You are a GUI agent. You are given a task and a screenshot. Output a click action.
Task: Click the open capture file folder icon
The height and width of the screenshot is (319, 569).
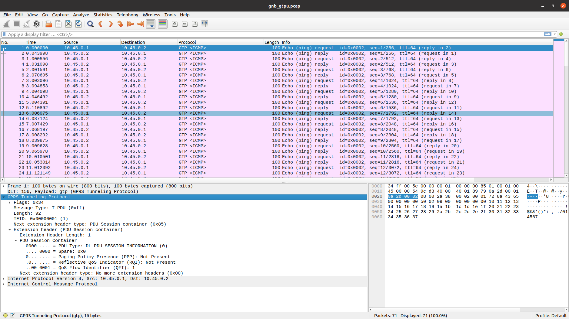(48, 24)
